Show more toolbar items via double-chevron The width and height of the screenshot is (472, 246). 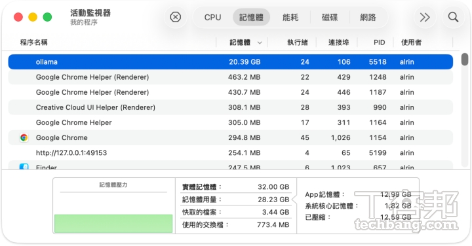(425, 17)
